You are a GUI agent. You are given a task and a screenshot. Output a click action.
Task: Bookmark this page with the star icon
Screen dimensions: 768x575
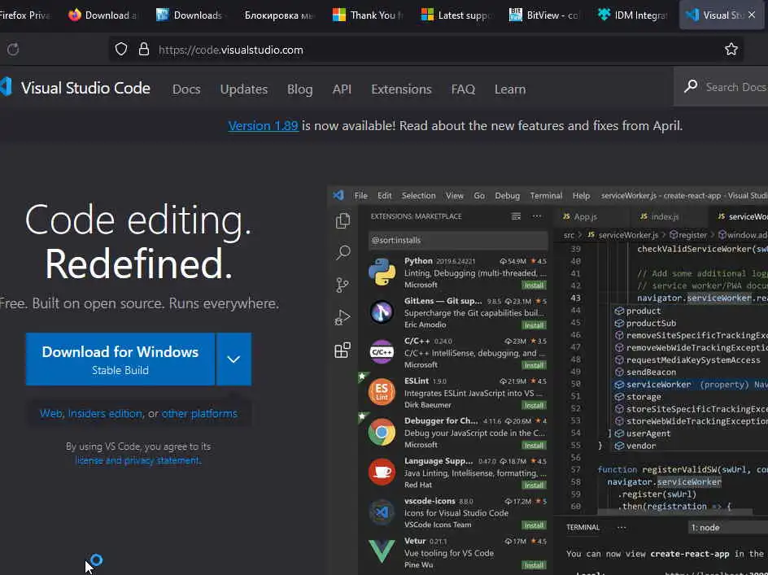click(x=731, y=49)
